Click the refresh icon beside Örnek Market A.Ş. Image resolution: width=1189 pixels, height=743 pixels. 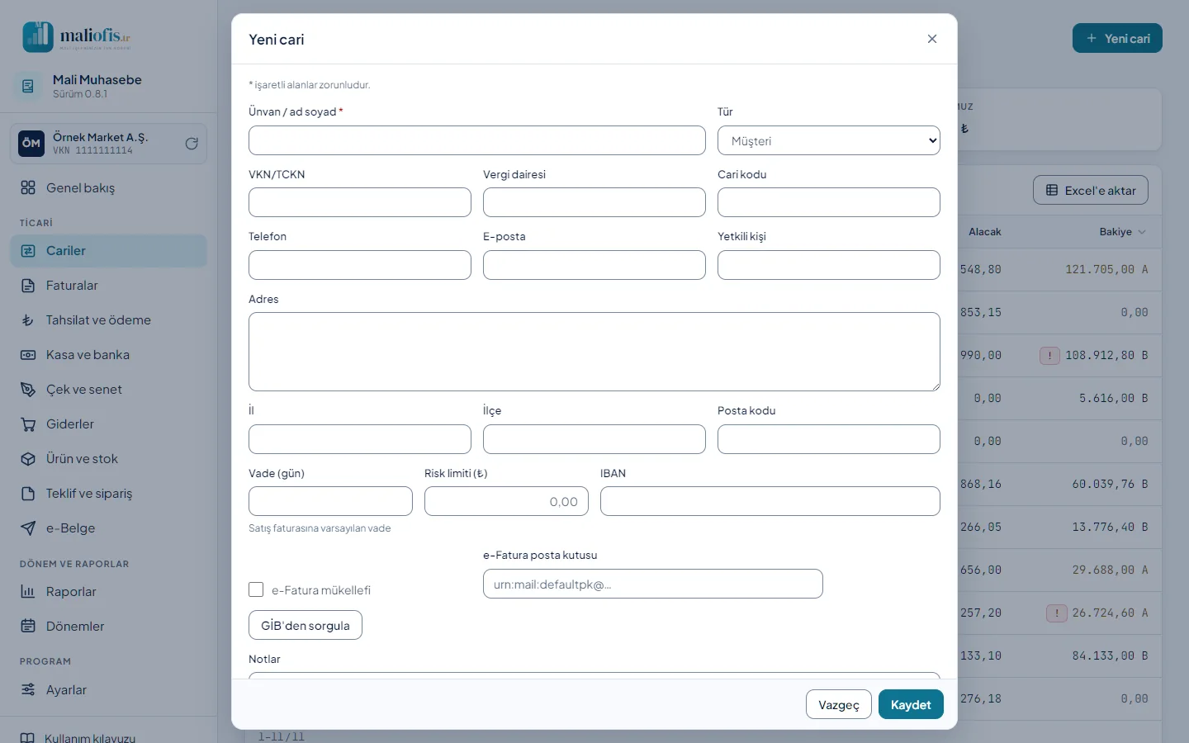[192, 144]
